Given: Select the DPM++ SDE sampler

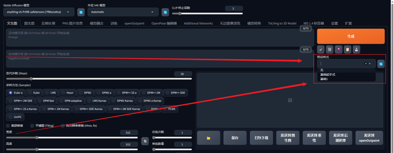Looking at the screenshot, I should (175, 93).
